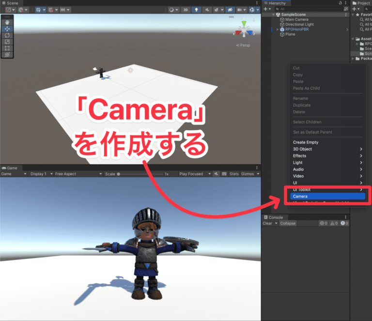Toggle Scene gizmos visibility
Image resolution: width=372 pixels, height=321 pixels.
pyautogui.click(x=252, y=10)
